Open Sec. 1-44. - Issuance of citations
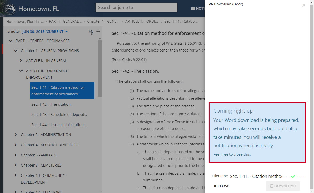This screenshot has width=314, height=193. 59,125
